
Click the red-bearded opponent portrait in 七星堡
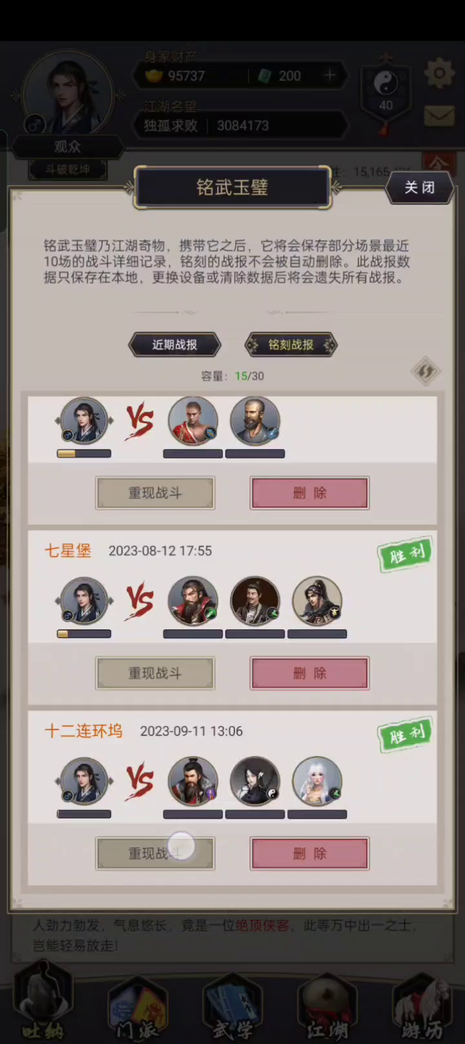tap(193, 601)
